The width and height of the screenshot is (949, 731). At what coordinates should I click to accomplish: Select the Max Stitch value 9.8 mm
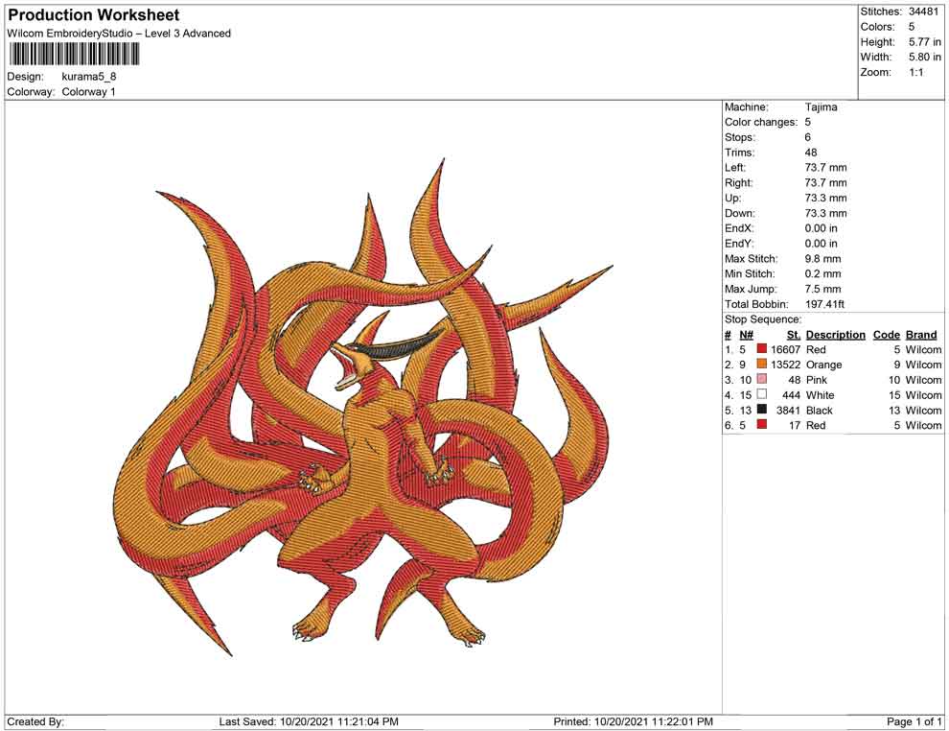[823, 259]
